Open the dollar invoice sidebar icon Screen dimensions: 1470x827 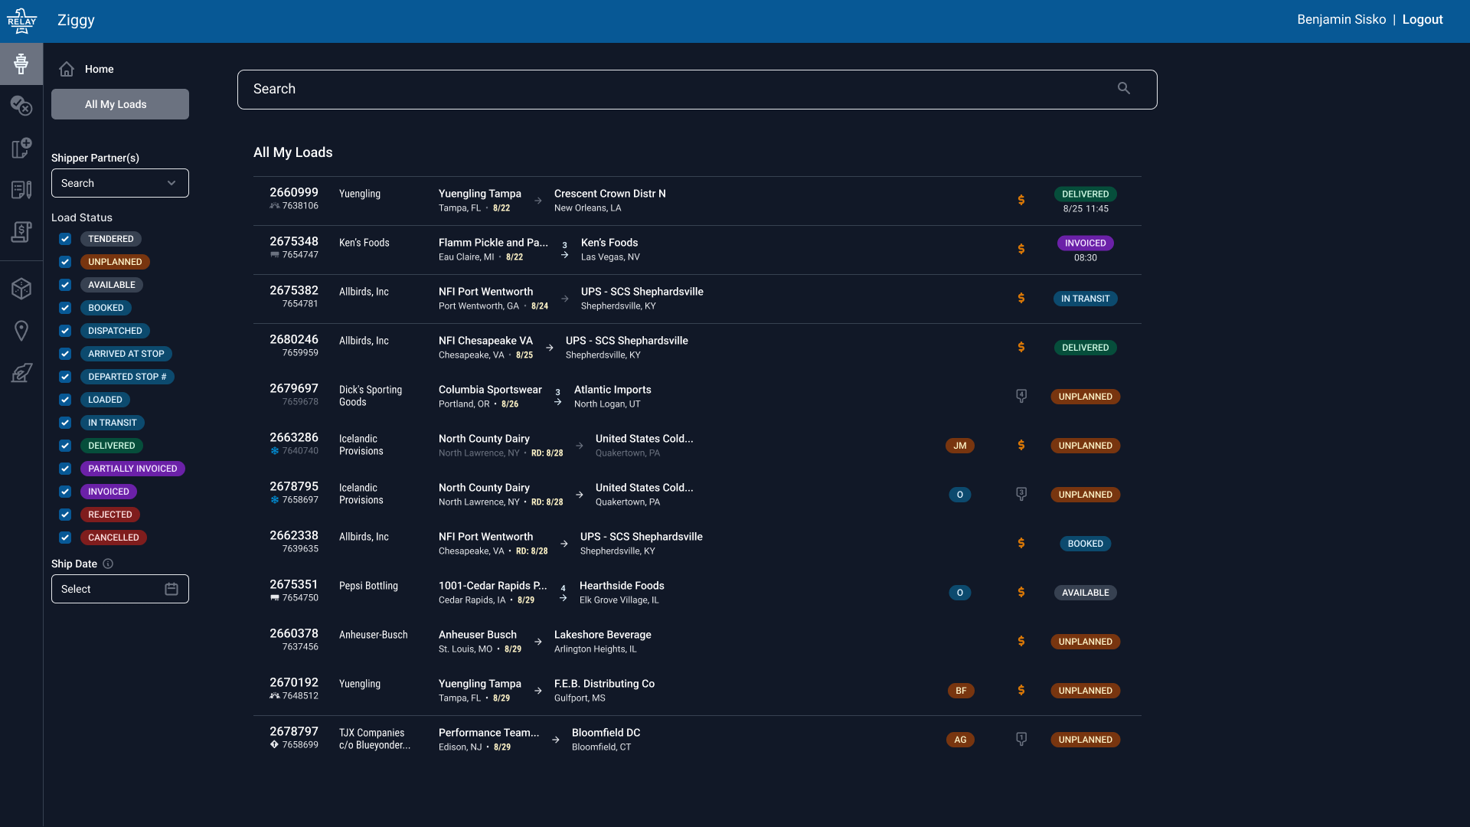(21, 231)
